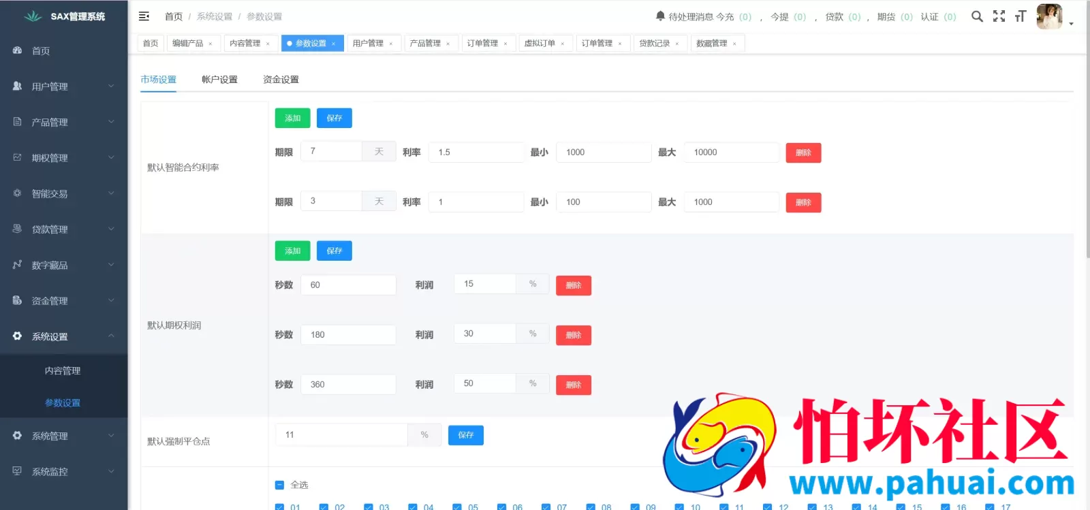
Task: Click 保存 under 默认智能合约利率
Action: click(x=334, y=118)
